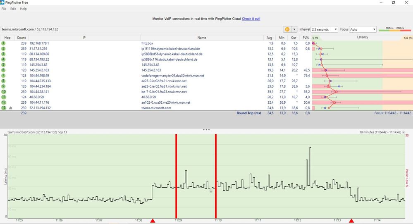Click the PingPlotter app icon in title bar

click(x=2, y=2)
